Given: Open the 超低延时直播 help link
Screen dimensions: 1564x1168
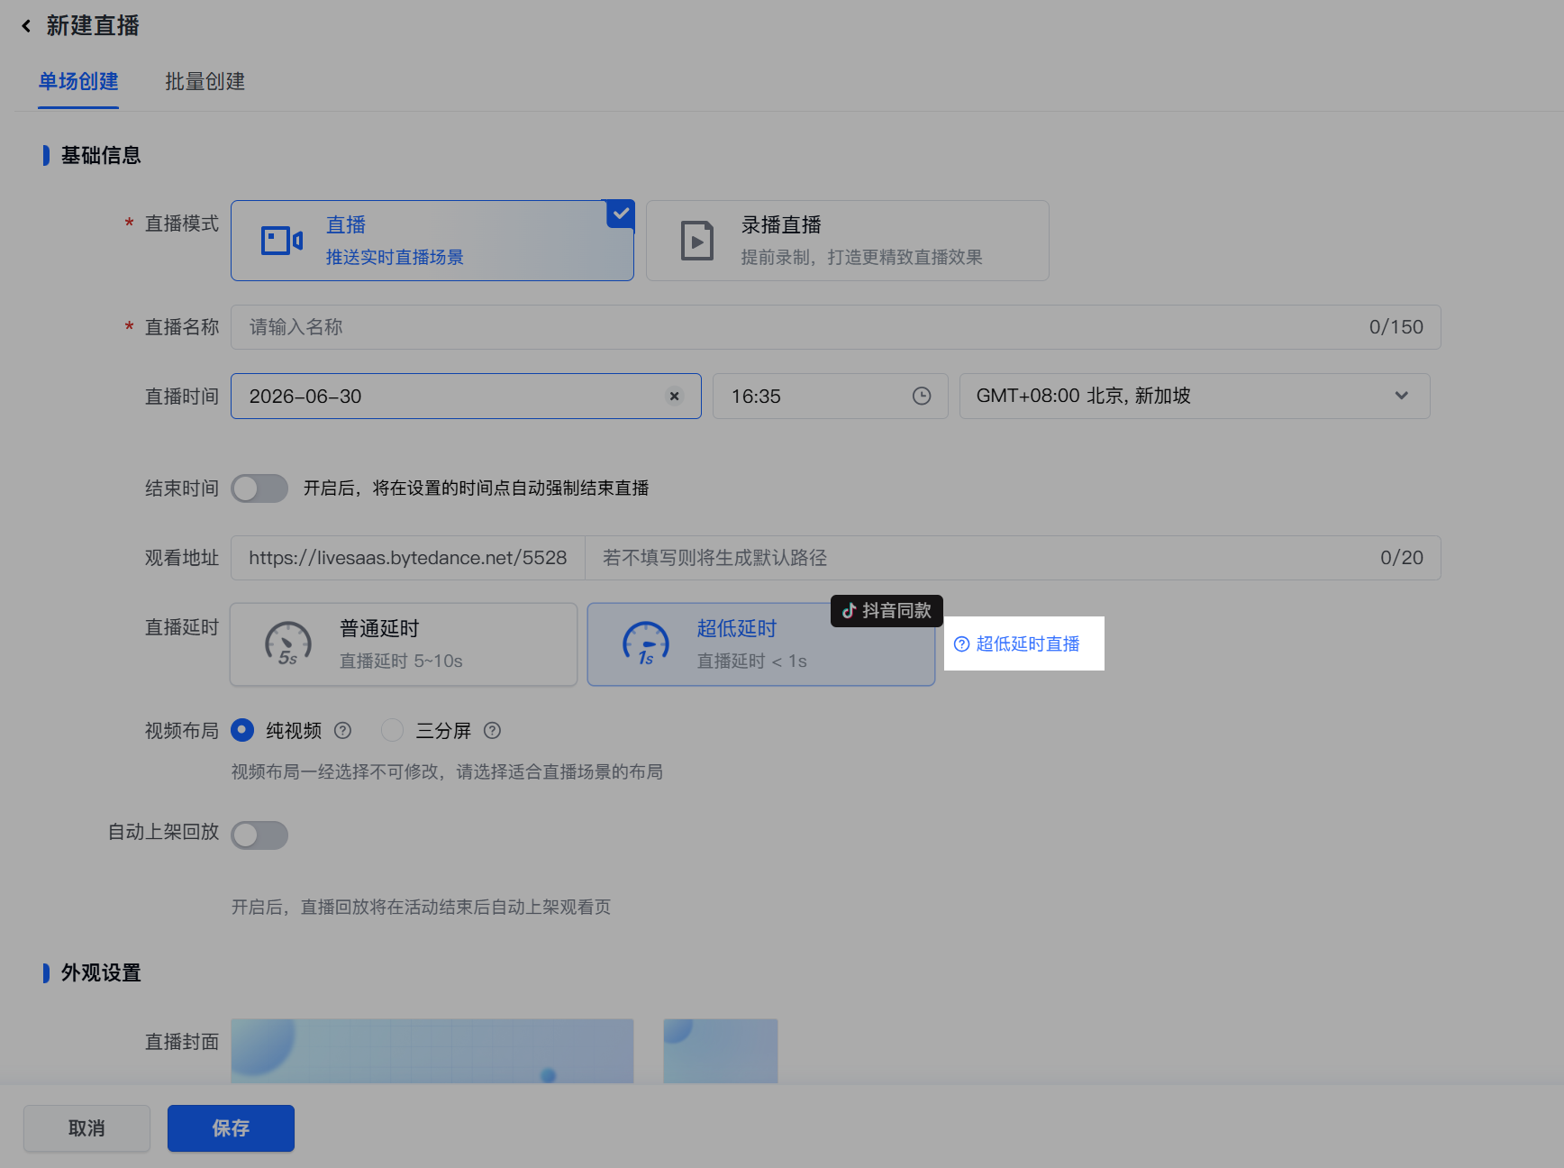Looking at the screenshot, I should (1028, 644).
